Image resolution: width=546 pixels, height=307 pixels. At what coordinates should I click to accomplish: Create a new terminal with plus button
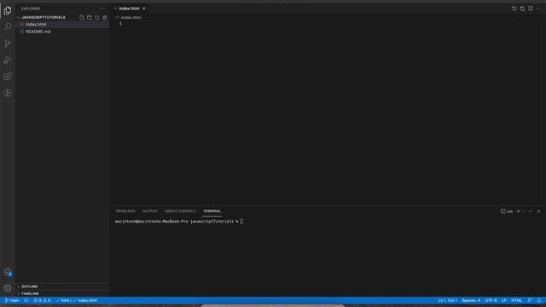(x=518, y=211)
